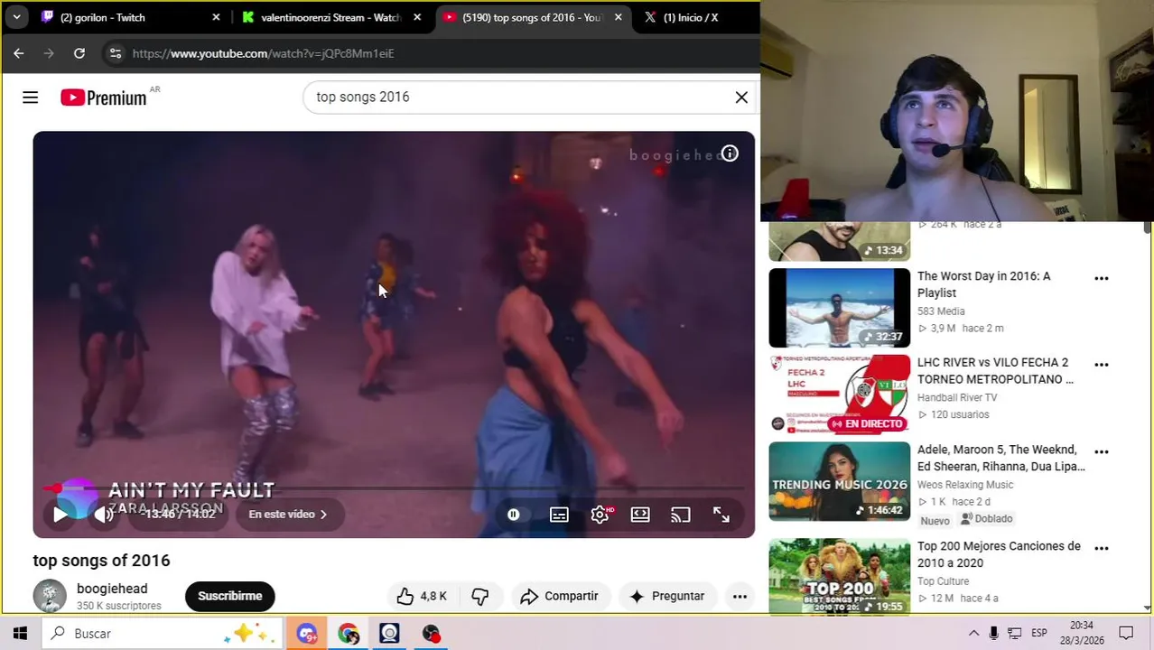Open options for Top 200 Mejores Canciones
Viewport: 1154px width, 650px height.
1102,548
